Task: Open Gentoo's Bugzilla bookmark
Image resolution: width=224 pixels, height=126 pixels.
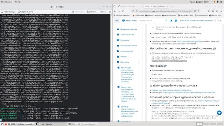Action: (x=153, y=15)
